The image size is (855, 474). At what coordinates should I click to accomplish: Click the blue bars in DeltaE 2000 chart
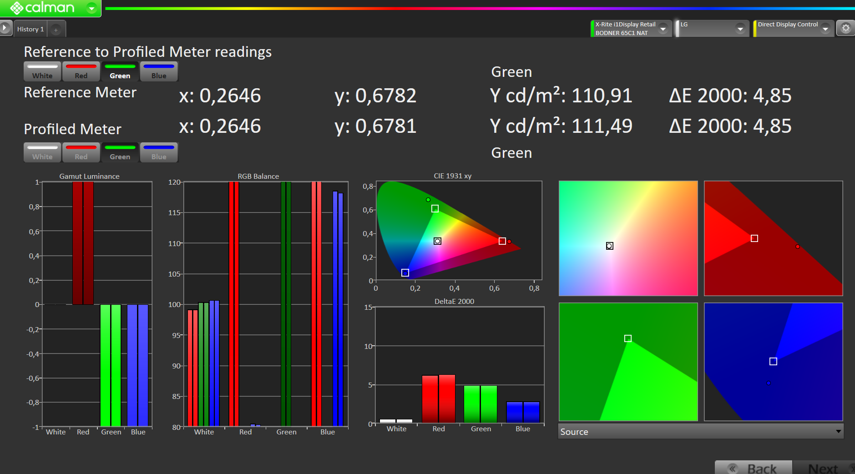pyautogui.click(x=523, y=413)
